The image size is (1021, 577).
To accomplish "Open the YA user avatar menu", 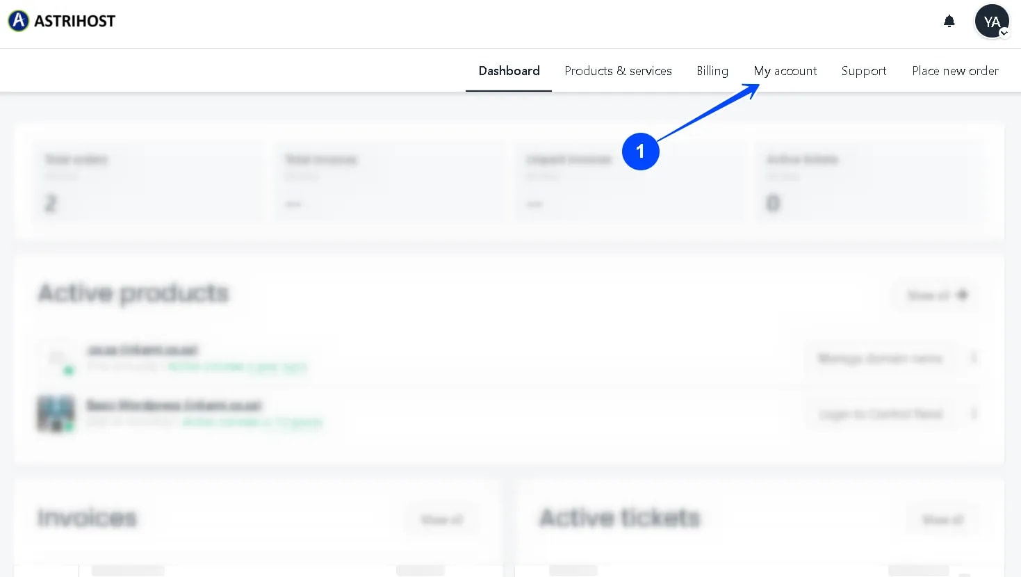I will click(992, 21).
